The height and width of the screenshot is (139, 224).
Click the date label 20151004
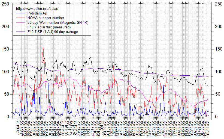(x=47, y=128)
